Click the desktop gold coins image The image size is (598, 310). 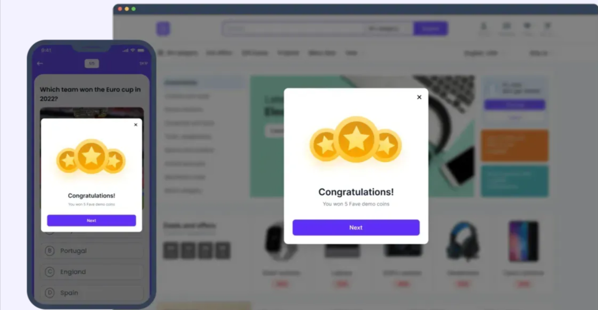(356, 139)
